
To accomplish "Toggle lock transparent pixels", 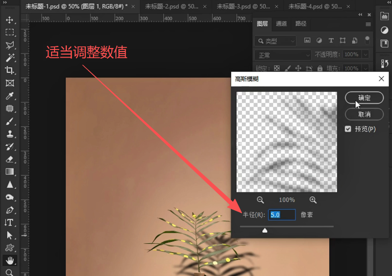I will 277,68.
